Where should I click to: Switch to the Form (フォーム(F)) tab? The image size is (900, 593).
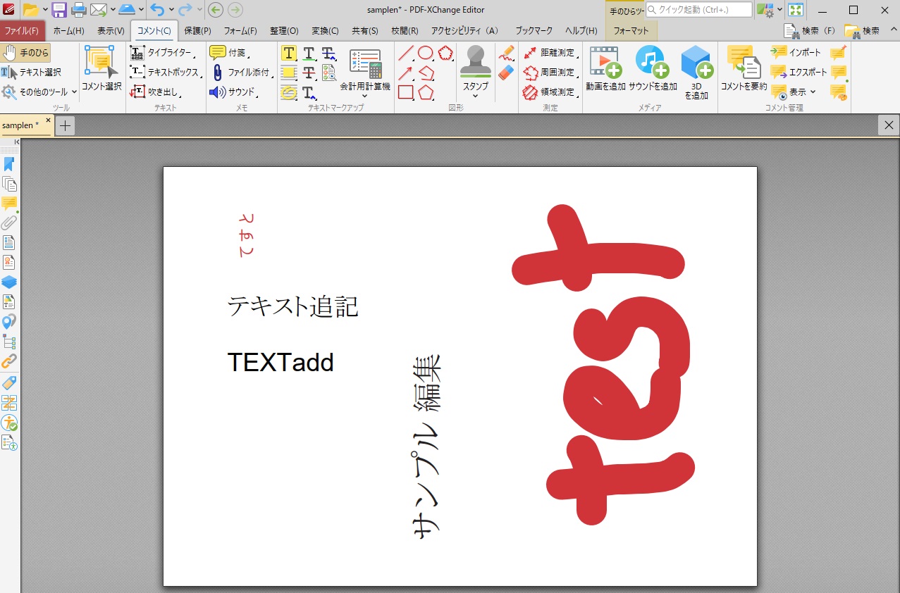click(x=240, y=31)
